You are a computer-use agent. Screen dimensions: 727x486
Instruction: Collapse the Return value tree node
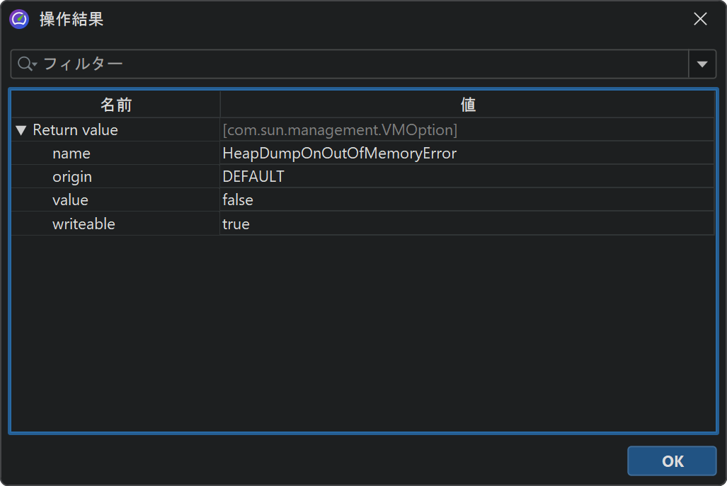point(21,130)
